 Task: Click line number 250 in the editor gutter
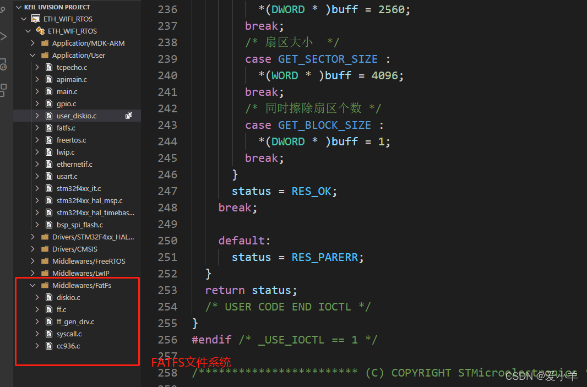tap(167, 241)
